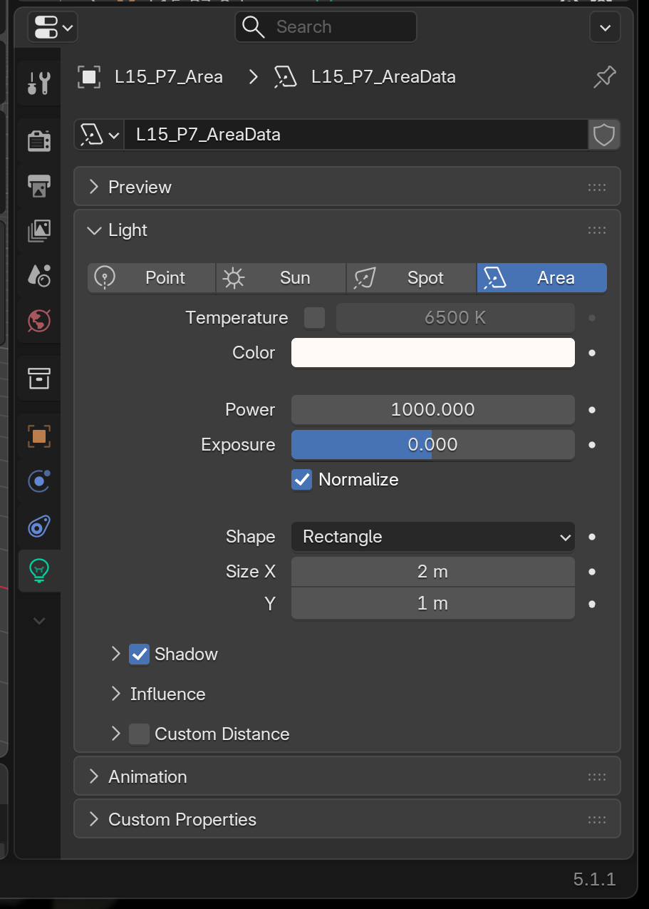Click the 5.1.1 version text
This screenshot has height=909, width=649.
tap(594, 879)
